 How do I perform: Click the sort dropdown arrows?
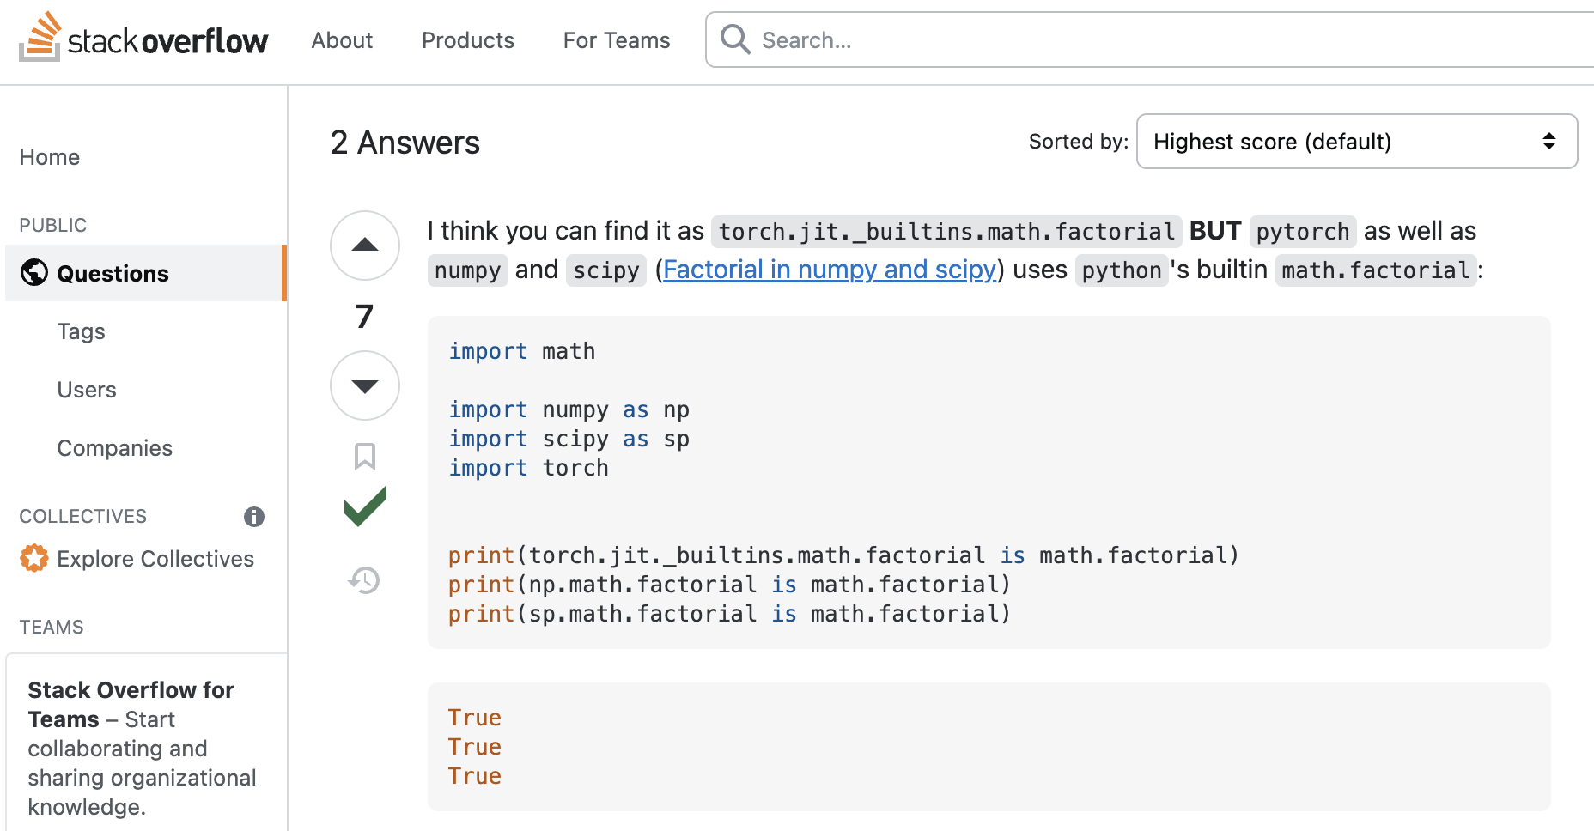point(1548,142)
